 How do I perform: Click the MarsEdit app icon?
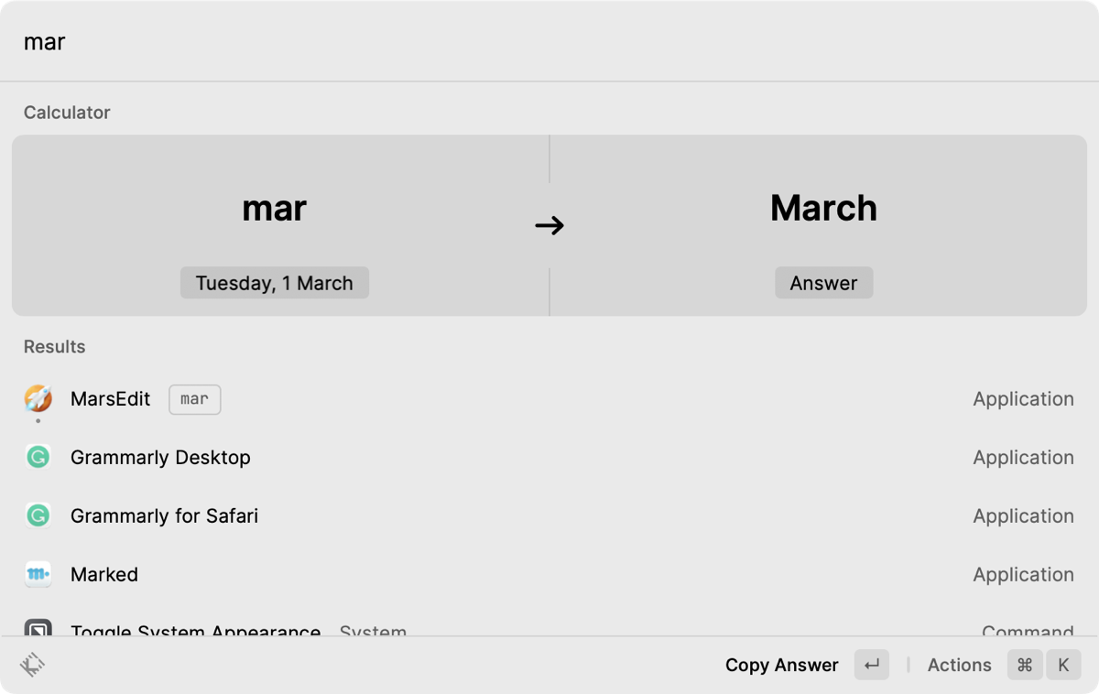[38, 398]
